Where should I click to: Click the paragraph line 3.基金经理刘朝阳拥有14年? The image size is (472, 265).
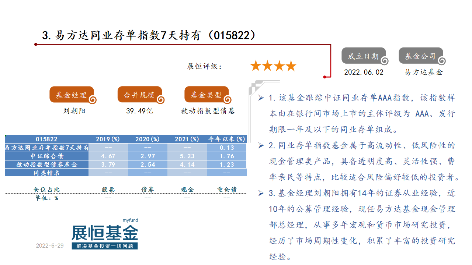(362, 193)
